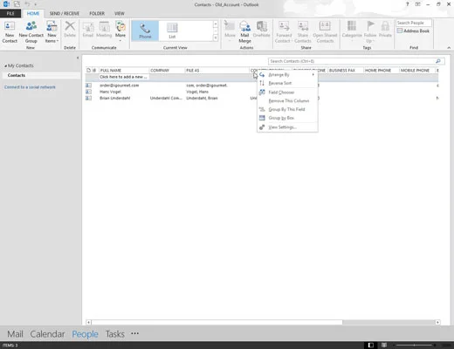The height and width of the screenshot is (349, 454).
Task: Click Connect to a social network link
Action: (x=30, y=87)
